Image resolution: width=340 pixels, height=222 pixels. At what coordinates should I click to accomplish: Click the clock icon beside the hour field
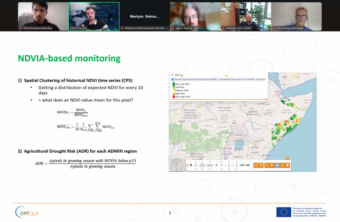coord(216,165)
